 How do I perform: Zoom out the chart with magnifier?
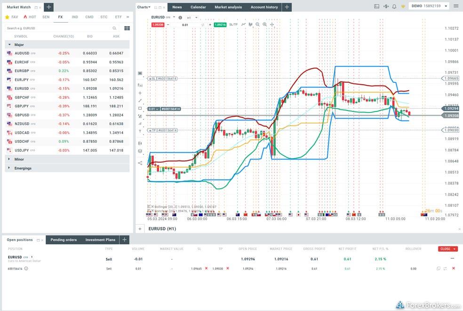coord(257,24)
